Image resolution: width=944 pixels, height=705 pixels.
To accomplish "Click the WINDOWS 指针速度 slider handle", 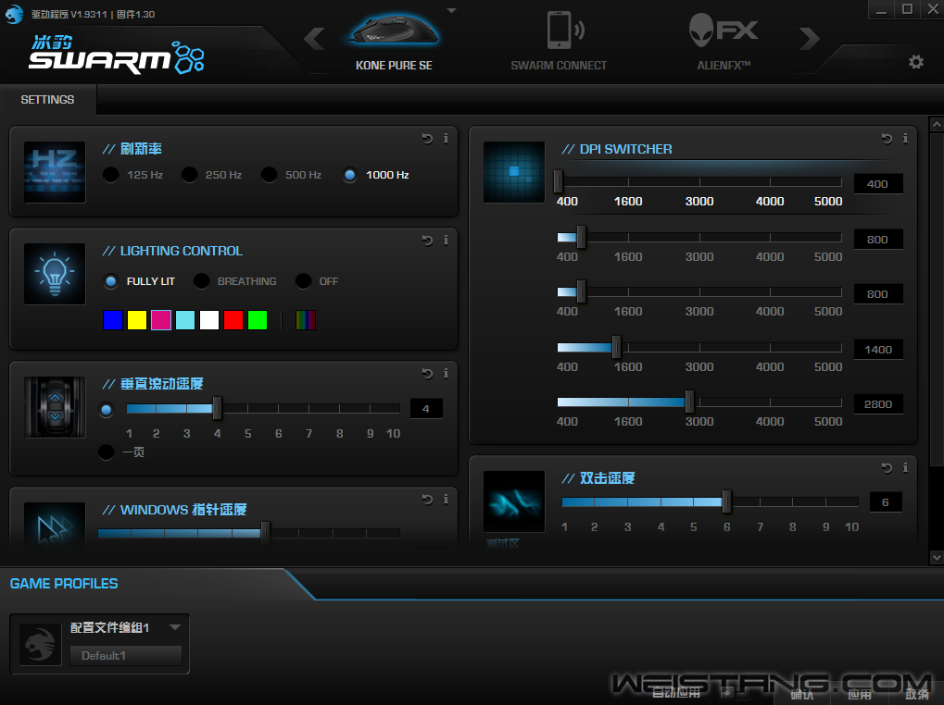I will point(265,533).
